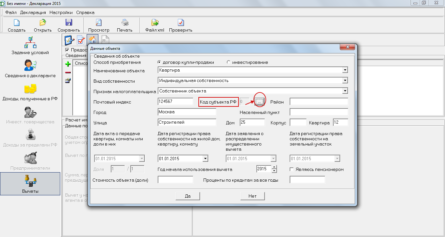Select договор купли-продажи radio button

[x=159, y=62]
